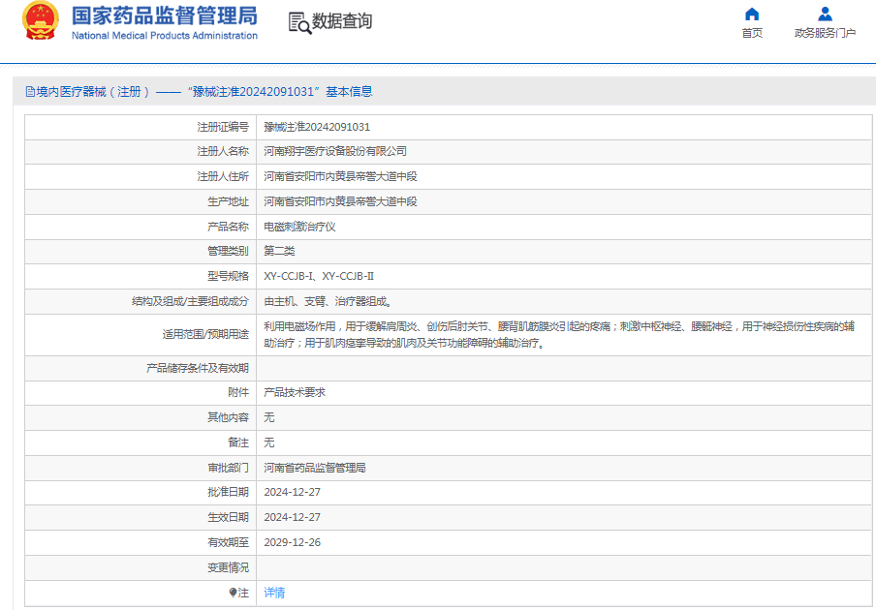Image resolution: width=876 pixels, height=610 pixels.
Task: Select 河南省药品监督管理局 approval department
Action: point(315,468)
